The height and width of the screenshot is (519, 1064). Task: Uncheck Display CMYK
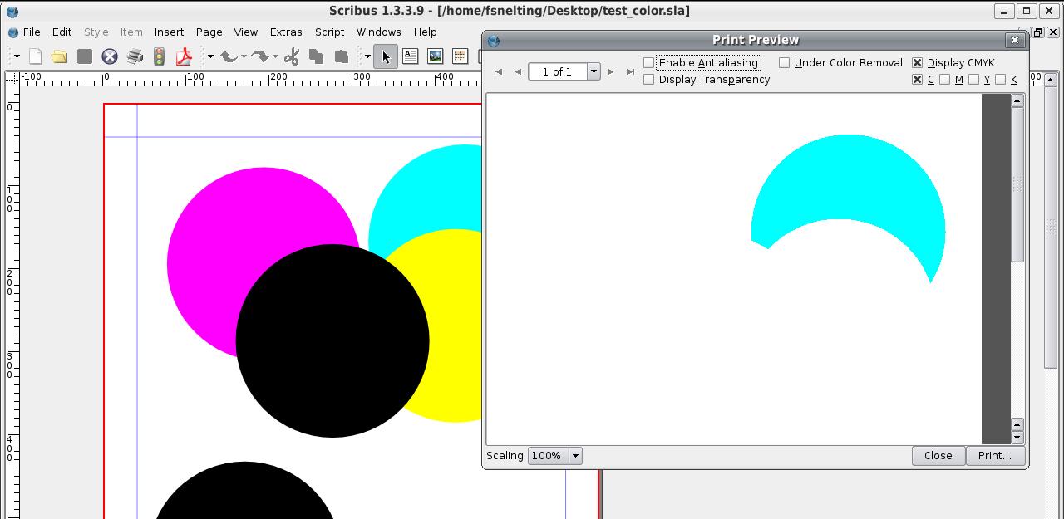[x=917, y=62]
